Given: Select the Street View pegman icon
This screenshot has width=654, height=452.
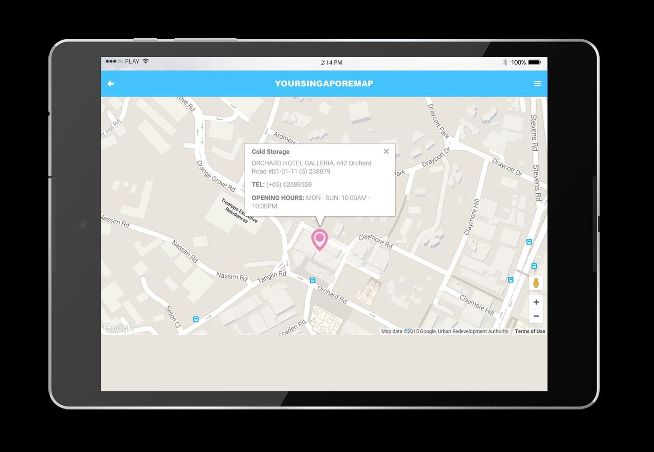Looking at the screenshot, I should tap(536, 283).
